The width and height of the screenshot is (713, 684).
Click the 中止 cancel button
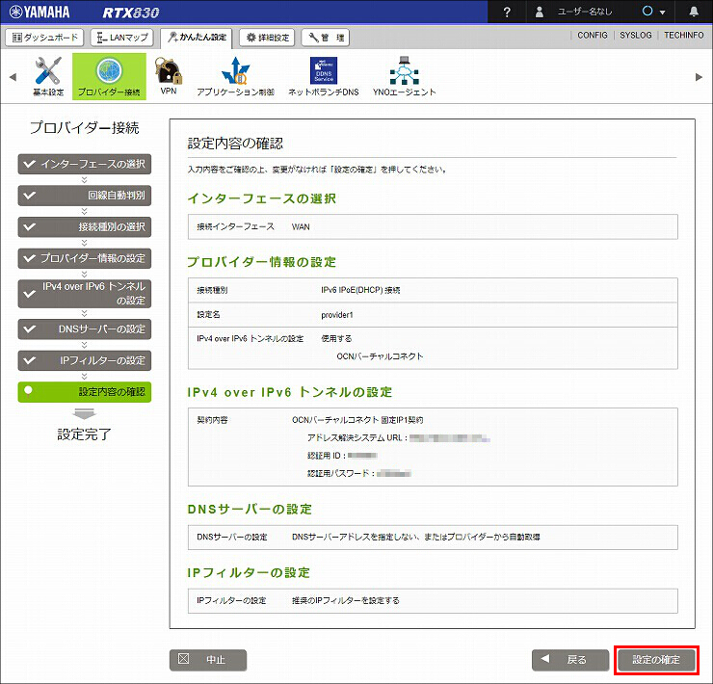point(208,660)
